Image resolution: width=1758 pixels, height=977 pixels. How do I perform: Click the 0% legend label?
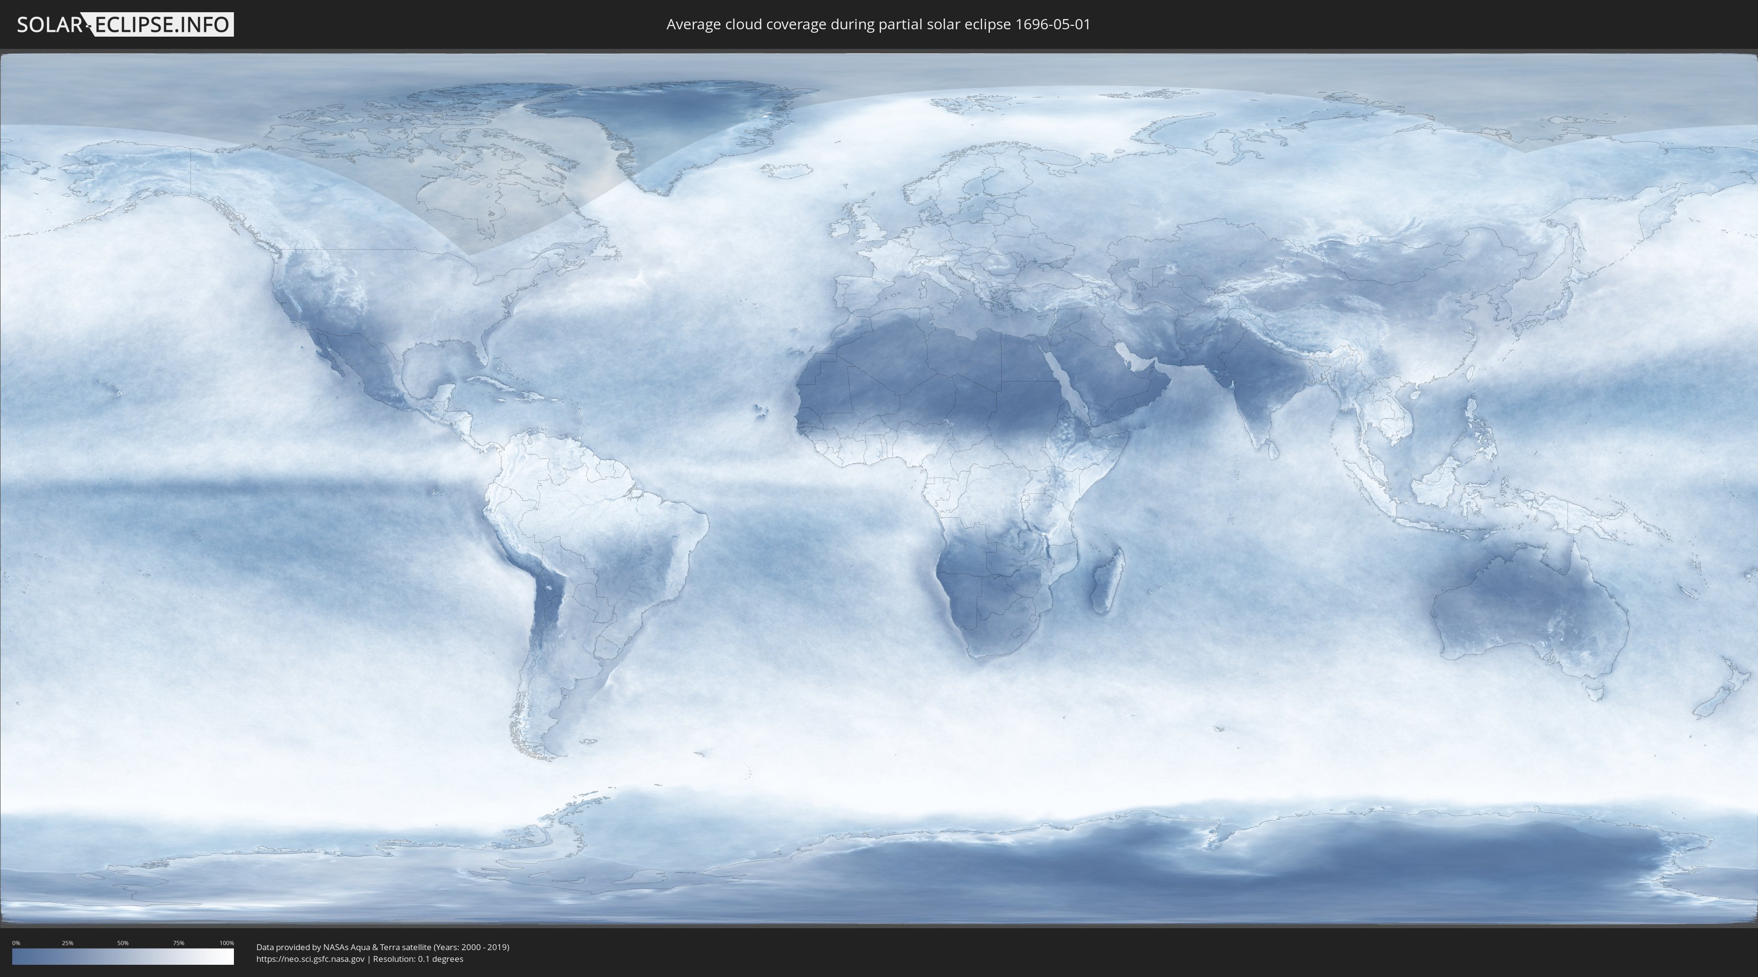[x=16, y=943]
